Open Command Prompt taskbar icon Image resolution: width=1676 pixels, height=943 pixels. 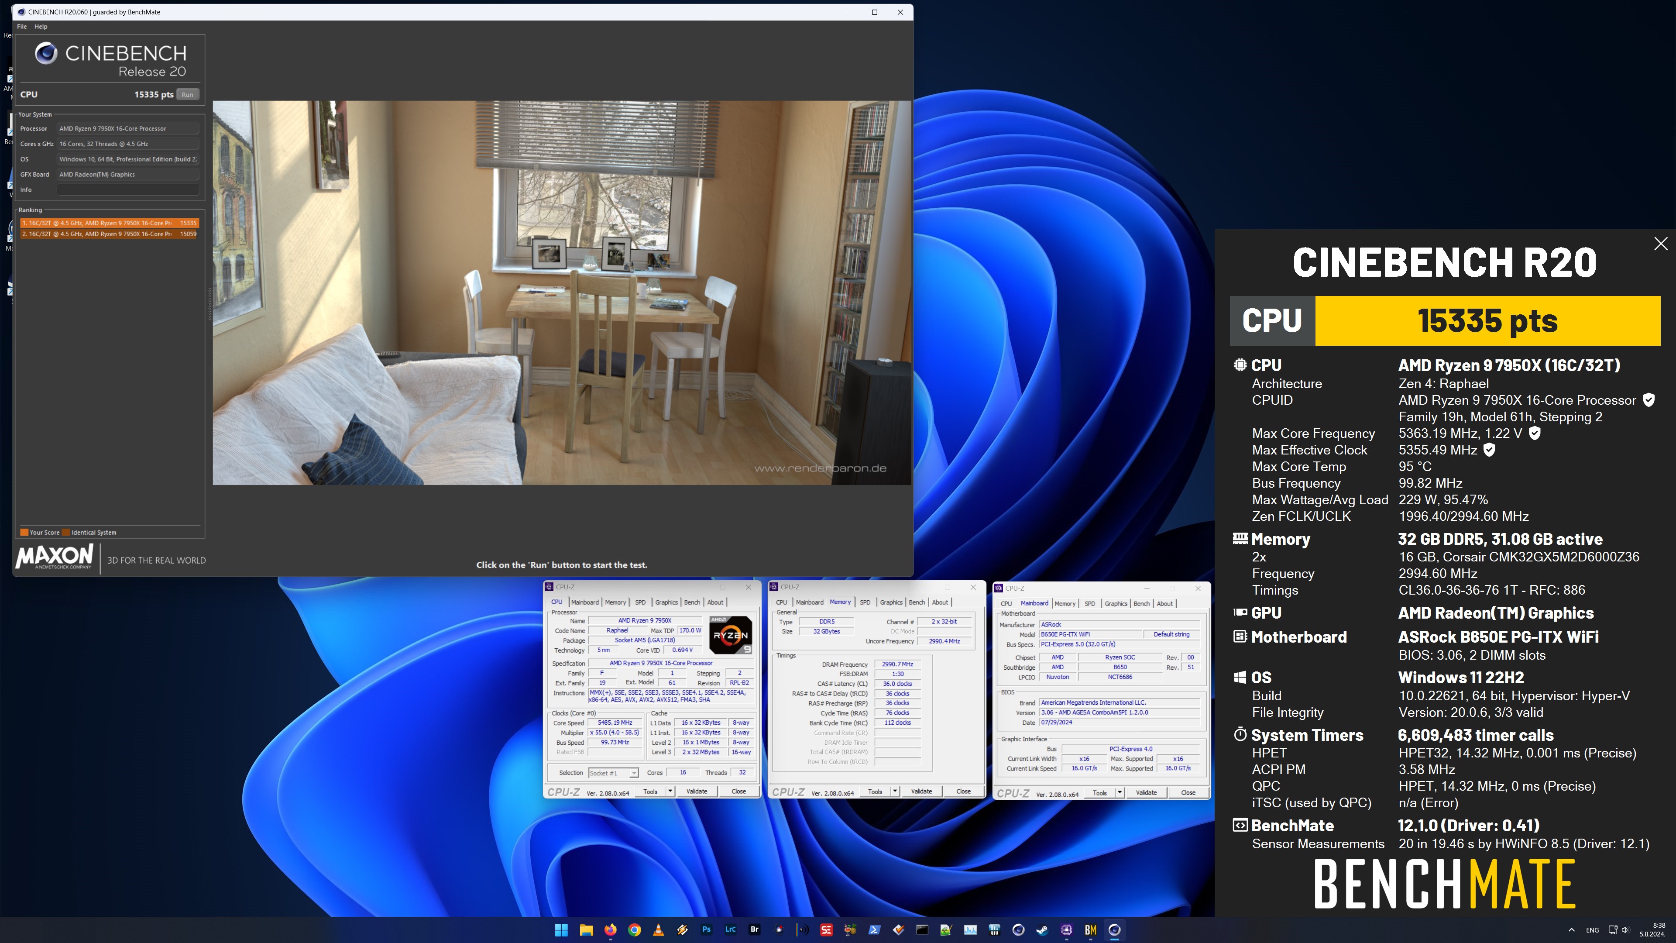tap(922, 930)
